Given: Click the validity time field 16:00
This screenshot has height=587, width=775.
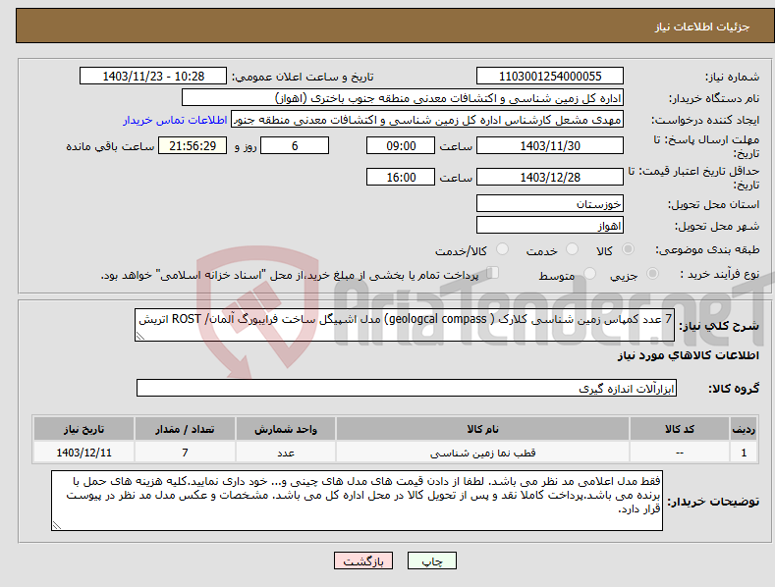Looking at the screenshot, I should [401, 177].
